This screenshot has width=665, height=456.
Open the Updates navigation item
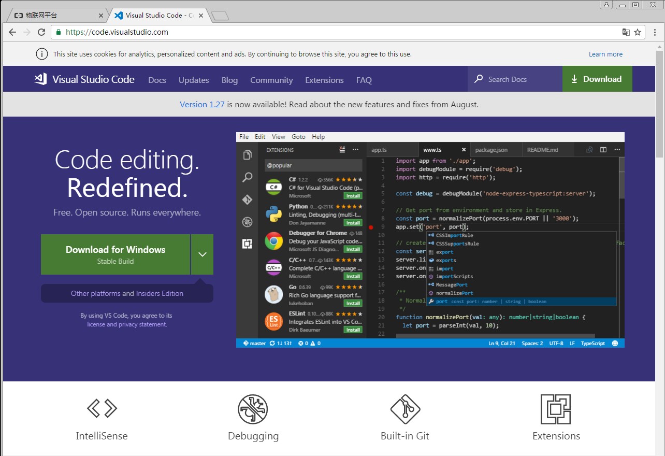194,80
